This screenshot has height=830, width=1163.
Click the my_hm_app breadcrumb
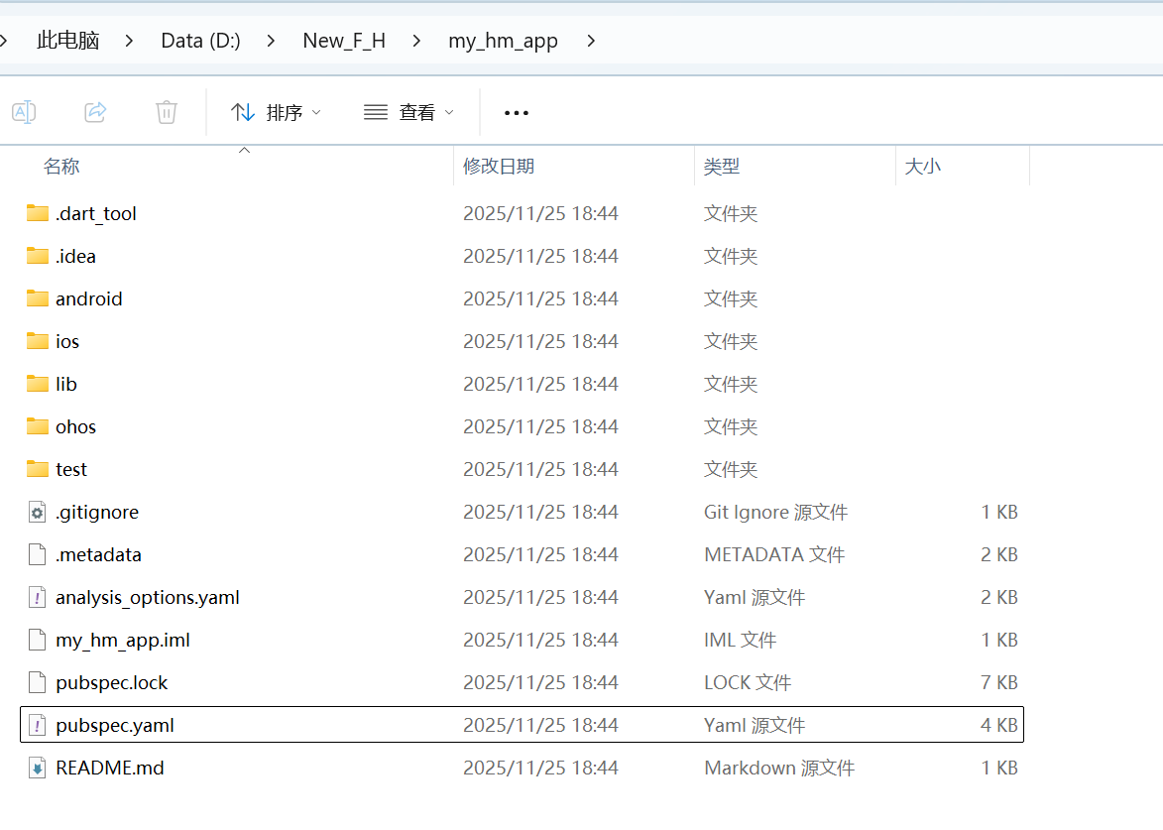(503, 41)
